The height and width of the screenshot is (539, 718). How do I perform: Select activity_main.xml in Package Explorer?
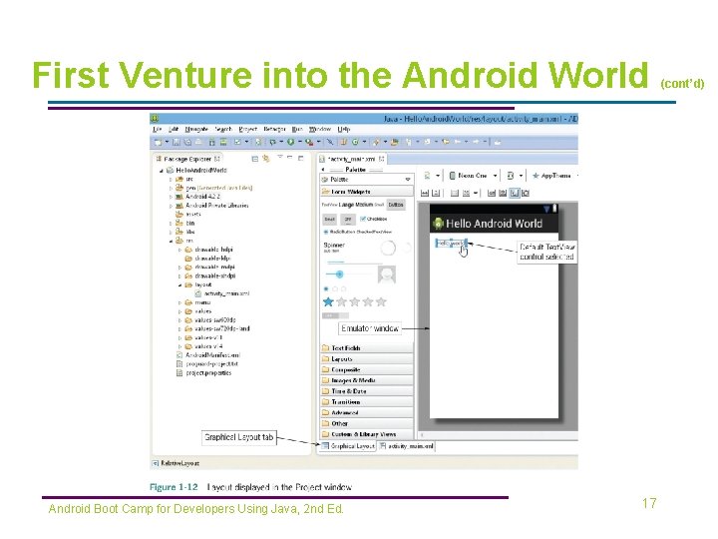(x=222, y=293)
